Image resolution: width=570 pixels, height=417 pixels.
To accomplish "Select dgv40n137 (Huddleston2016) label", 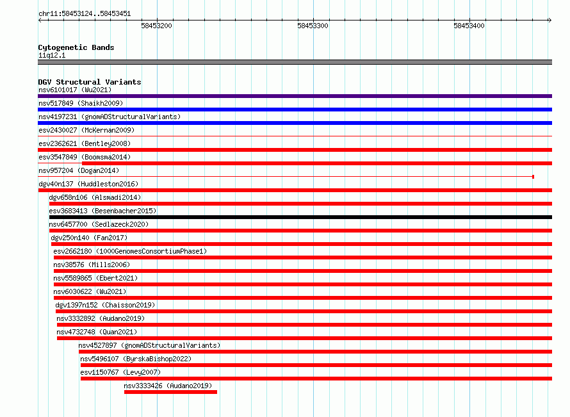I will point(88,184).
